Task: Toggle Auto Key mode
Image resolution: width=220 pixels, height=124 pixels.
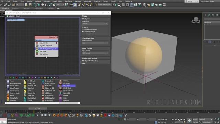Action: (x=196, y=120)
